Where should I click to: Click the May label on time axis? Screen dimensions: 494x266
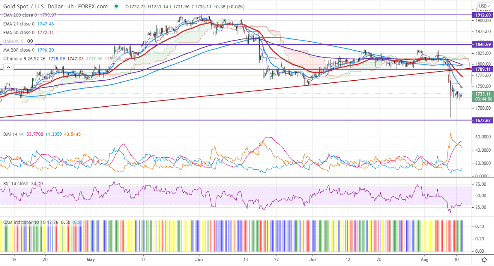point(91,260)
